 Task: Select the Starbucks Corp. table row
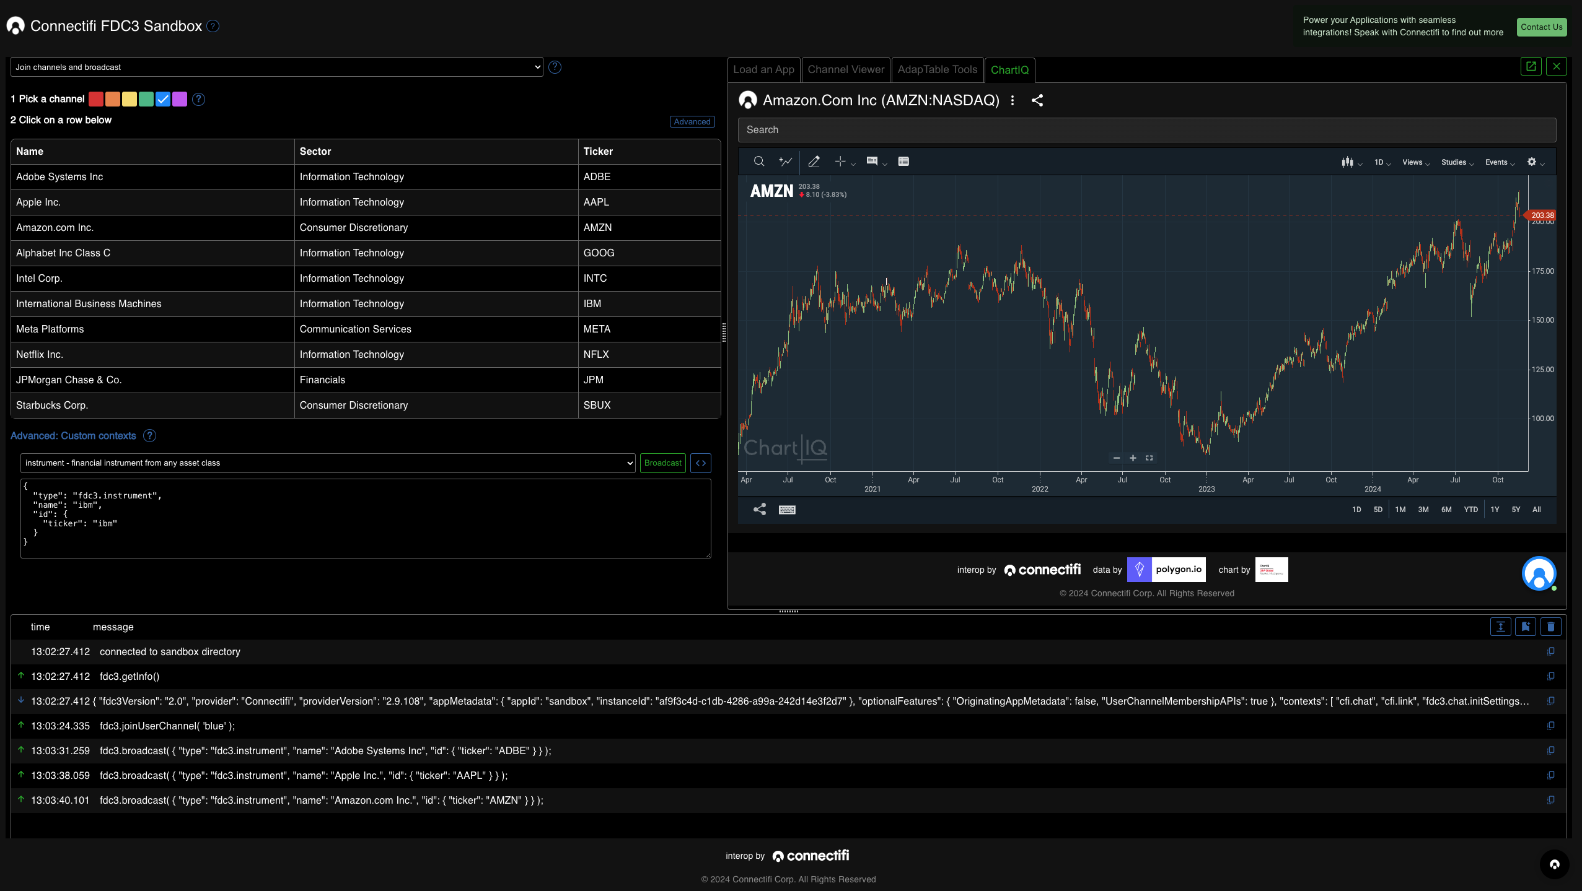pos(366,406)
